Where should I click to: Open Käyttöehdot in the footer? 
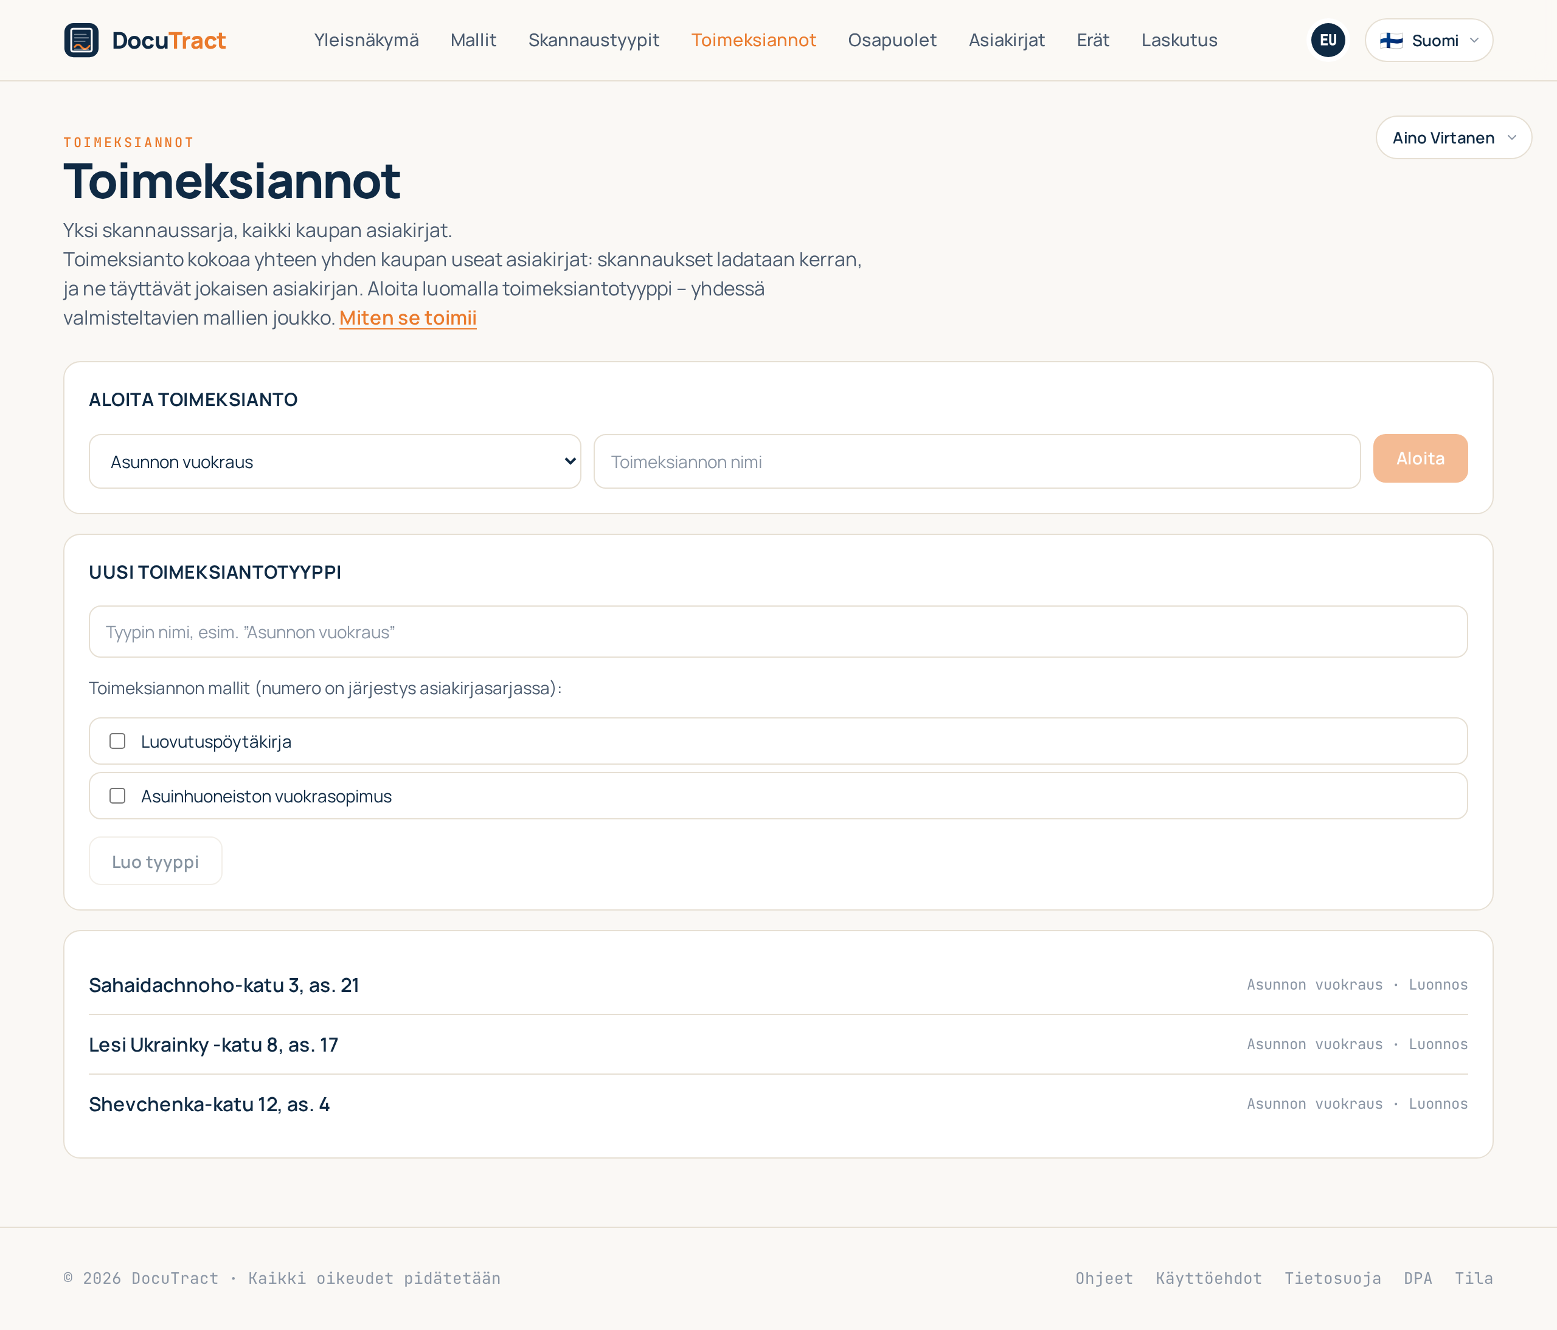point(1208,1278)
